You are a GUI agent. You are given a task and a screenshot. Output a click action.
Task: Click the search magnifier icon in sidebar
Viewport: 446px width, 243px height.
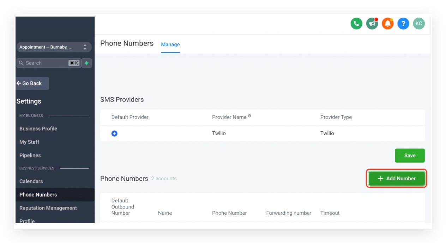click(21, 63)
